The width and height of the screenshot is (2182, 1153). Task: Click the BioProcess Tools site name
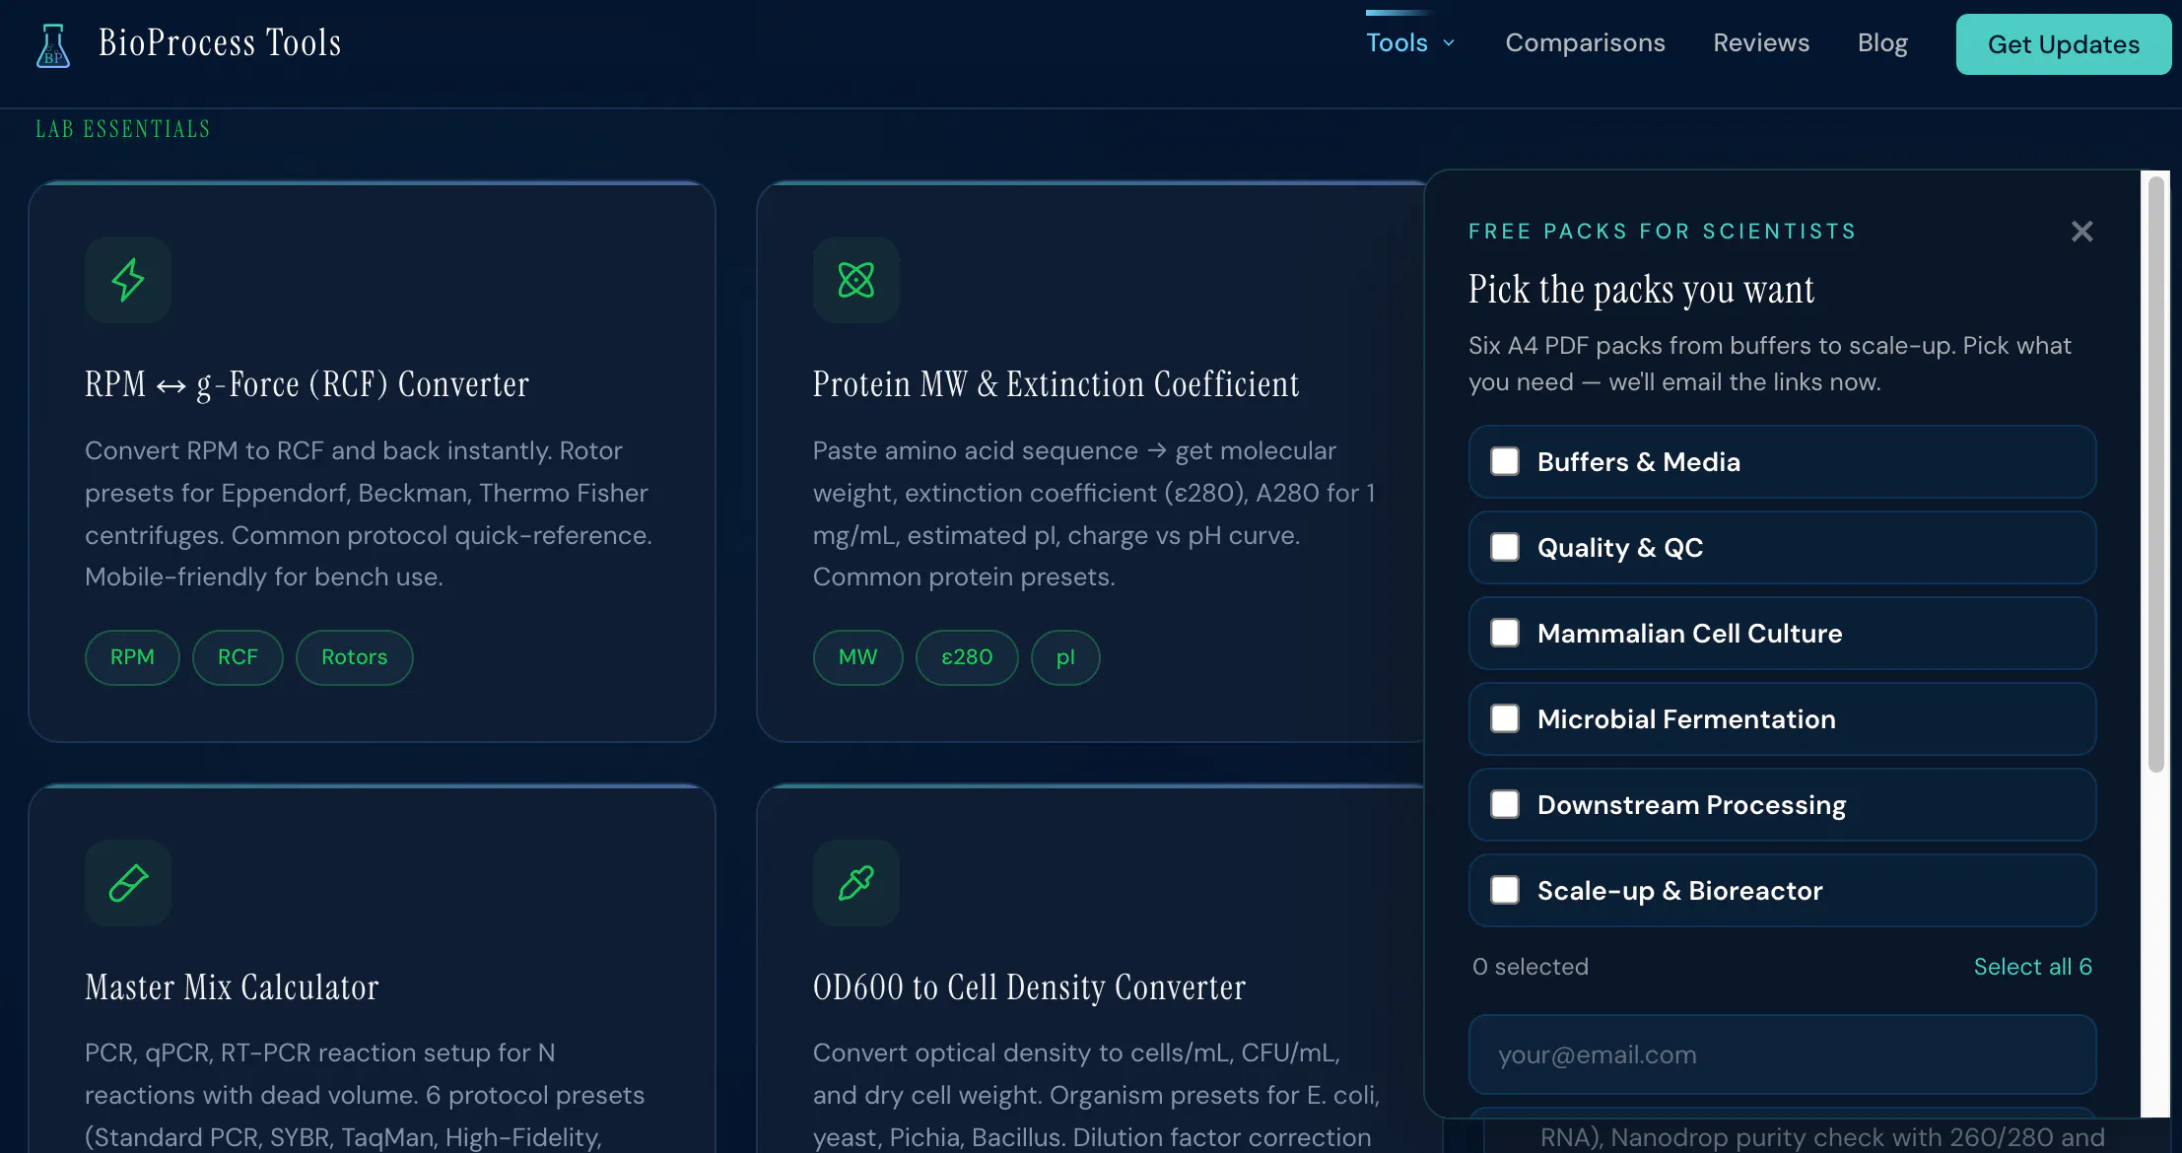[220, 43]
